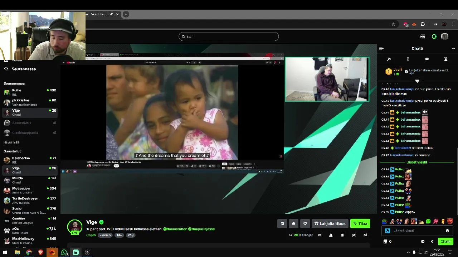The width and height of the screenshot is (458, 257).
Task: Jump to new messages via Uudet viestit
Action: 417,162
